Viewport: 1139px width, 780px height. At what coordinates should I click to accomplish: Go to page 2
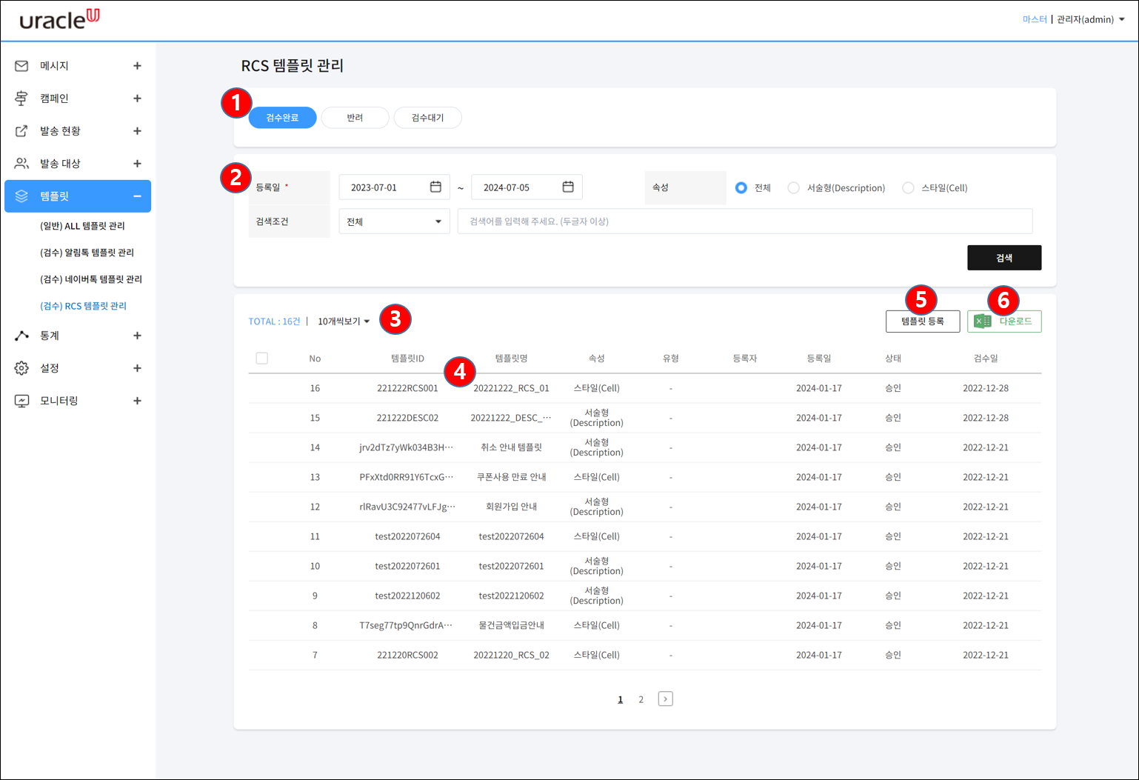(x=641, y=699)
